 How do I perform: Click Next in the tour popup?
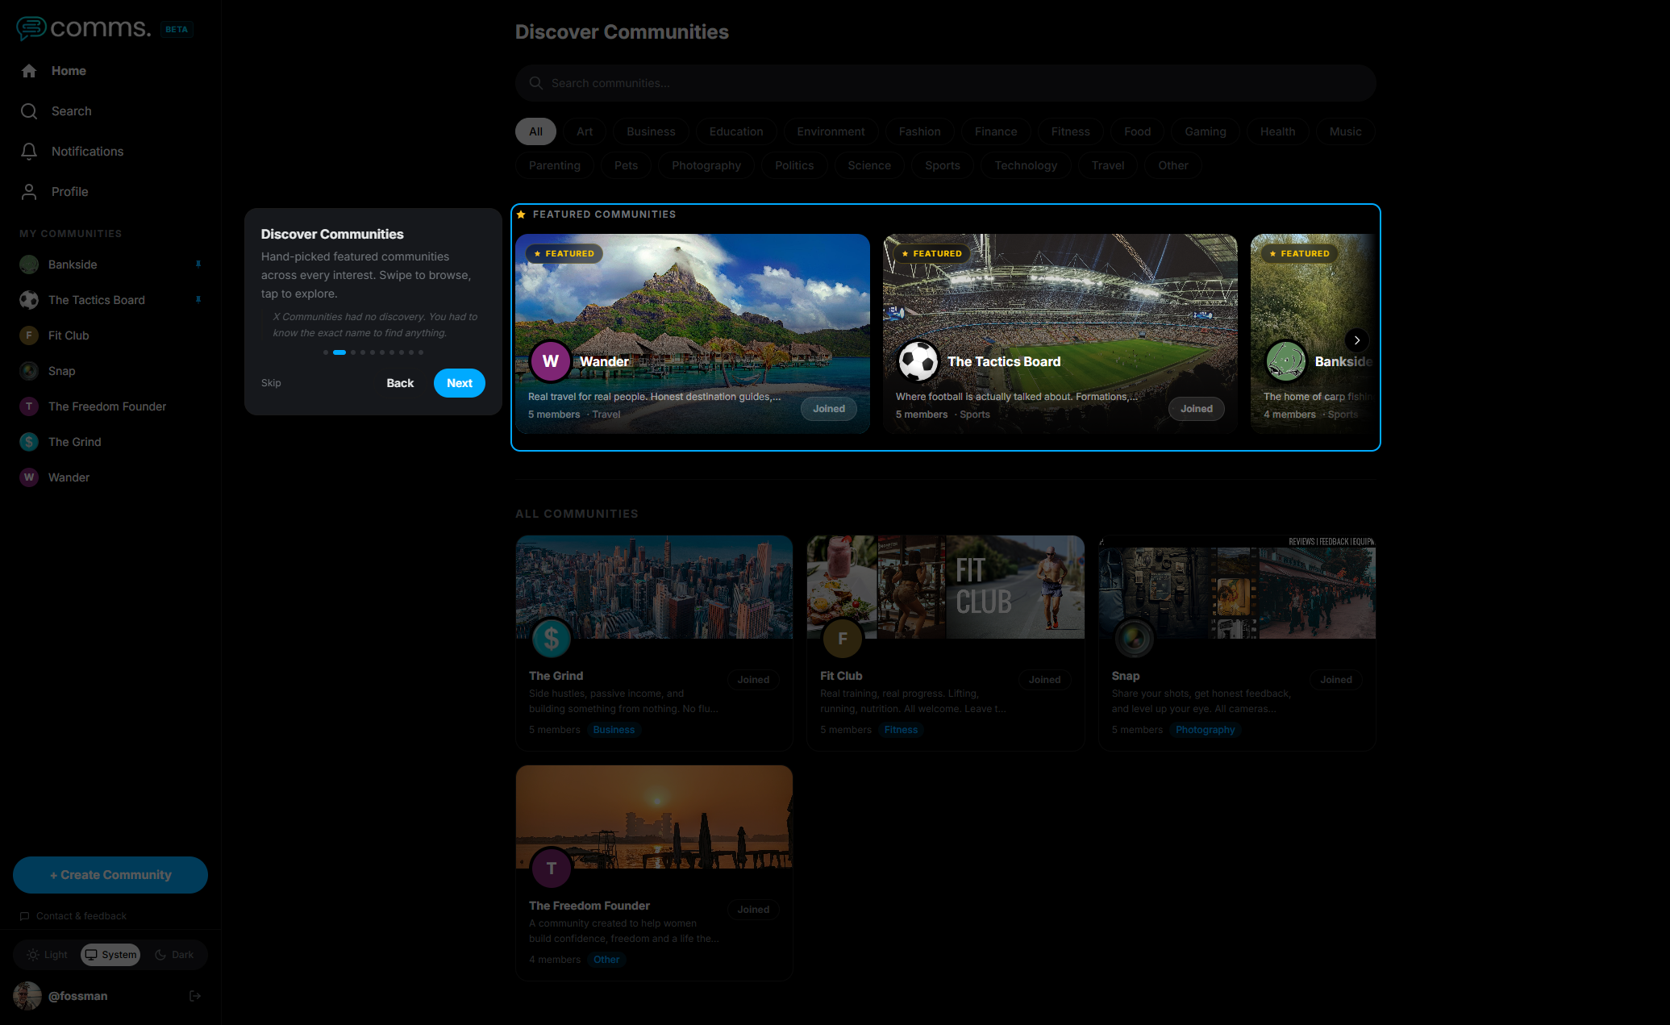[x=460, y=383]
